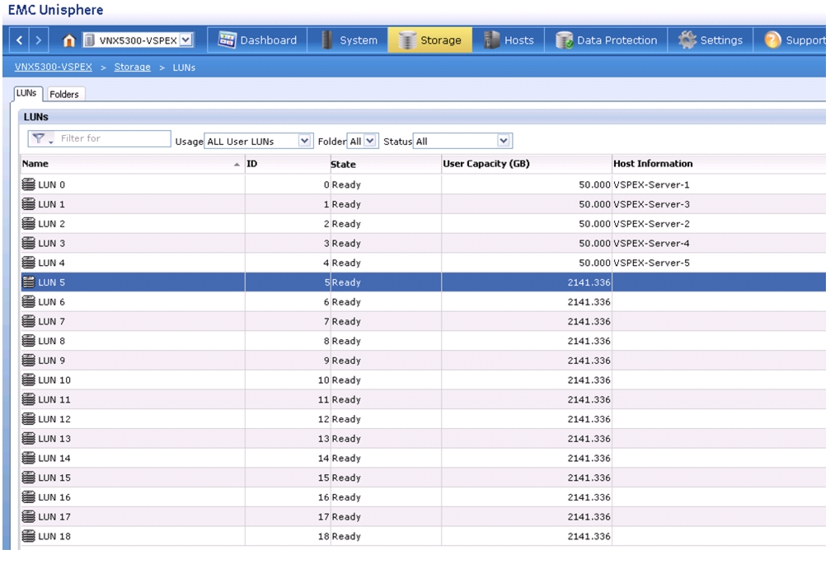Click the LUN 9 disk icon

[x=29, y=361]
